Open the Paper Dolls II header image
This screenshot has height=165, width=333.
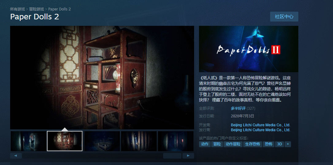point(248,49)
